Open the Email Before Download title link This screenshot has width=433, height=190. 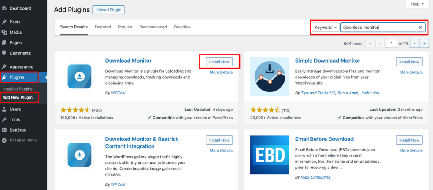click(324, 139)
